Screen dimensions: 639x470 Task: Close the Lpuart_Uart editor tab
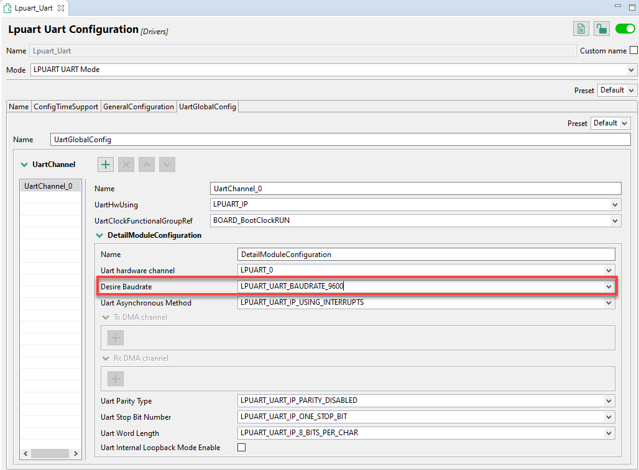tap(60, 8)
